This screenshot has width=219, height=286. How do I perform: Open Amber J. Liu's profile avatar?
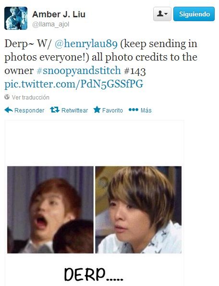[x=16, y=18]
